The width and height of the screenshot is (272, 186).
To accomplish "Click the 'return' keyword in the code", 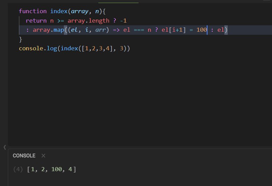I will click(x=36, y=21).
